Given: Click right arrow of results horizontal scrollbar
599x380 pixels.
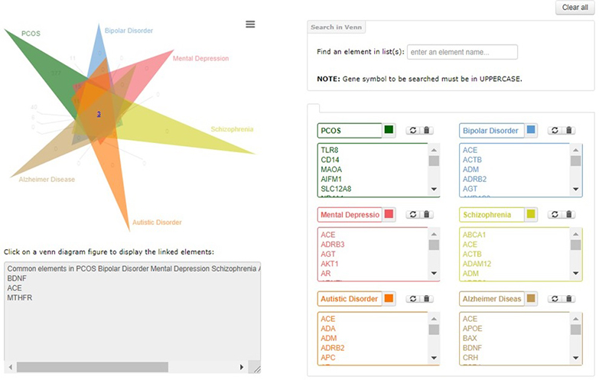Looking at the screenshot, I should [x=243, y=367].
